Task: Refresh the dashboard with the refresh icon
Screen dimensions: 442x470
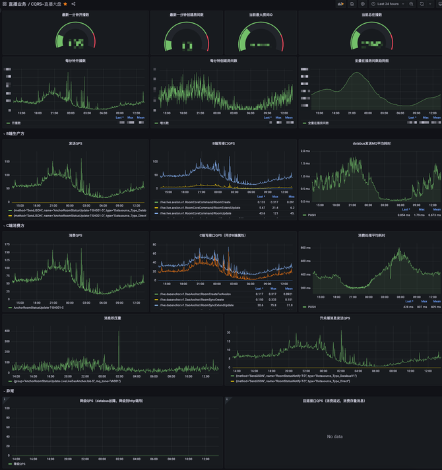Action: pyautogui.click(x=422, y=4)
